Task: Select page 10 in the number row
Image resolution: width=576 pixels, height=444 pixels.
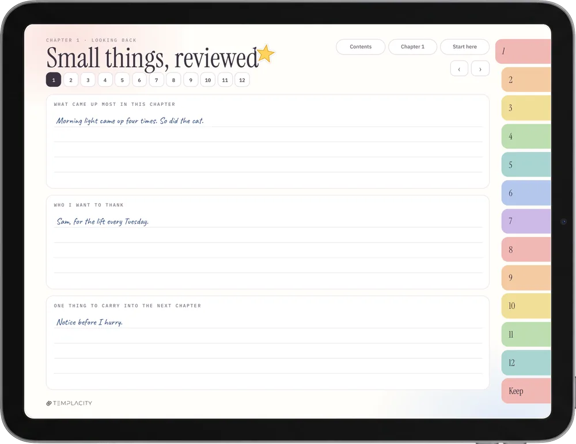Action: click(x=208, y=80)
